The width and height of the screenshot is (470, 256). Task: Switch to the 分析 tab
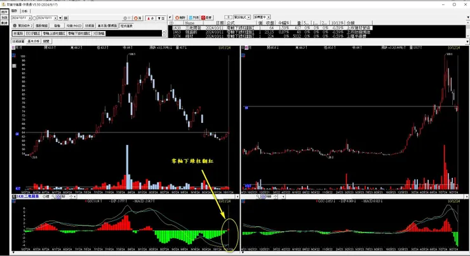(25, 11)
